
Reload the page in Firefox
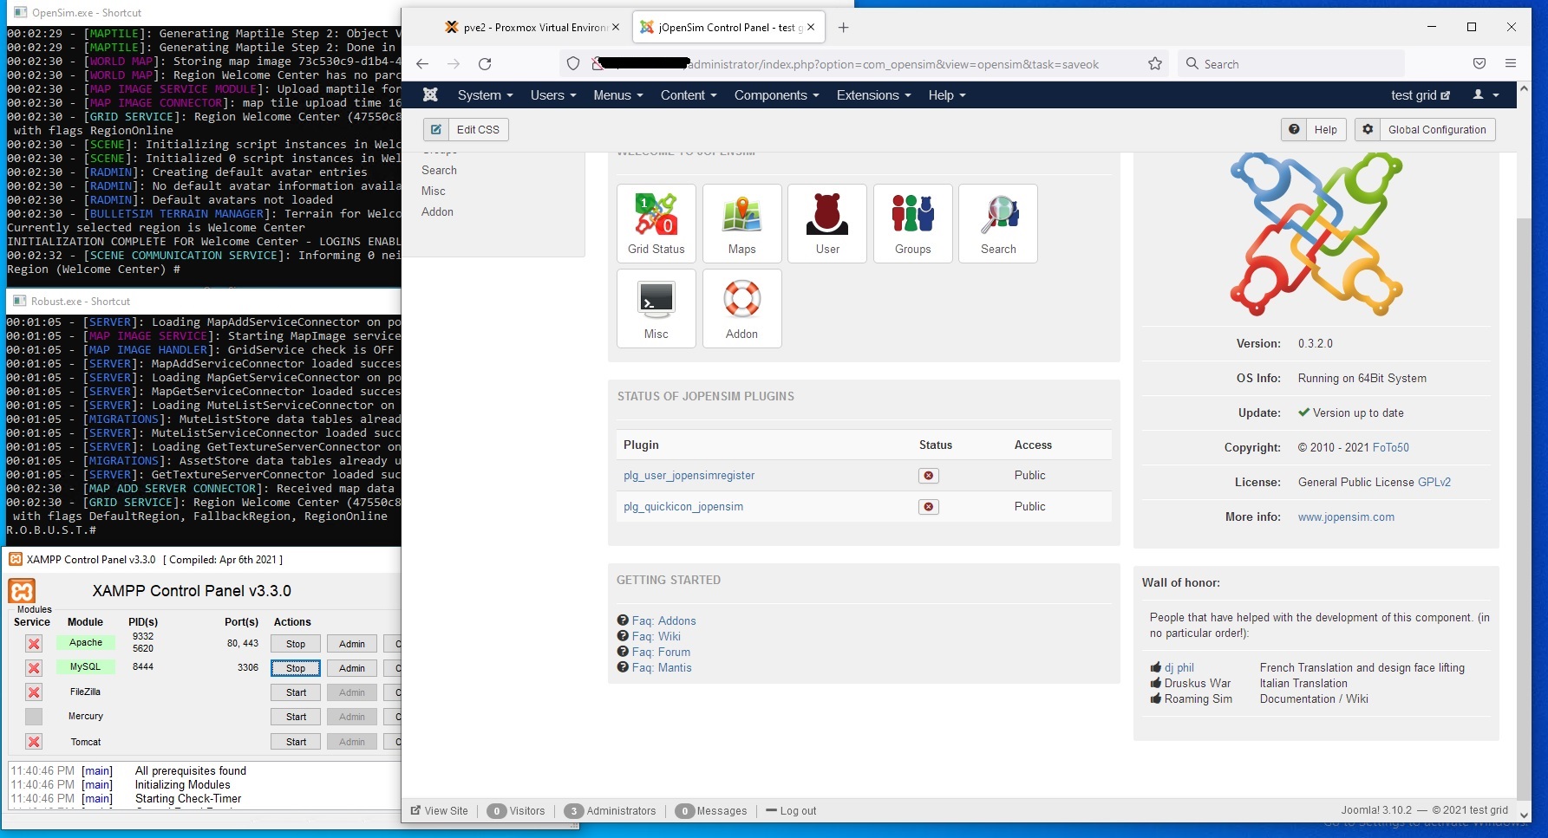tap(485, 64)
